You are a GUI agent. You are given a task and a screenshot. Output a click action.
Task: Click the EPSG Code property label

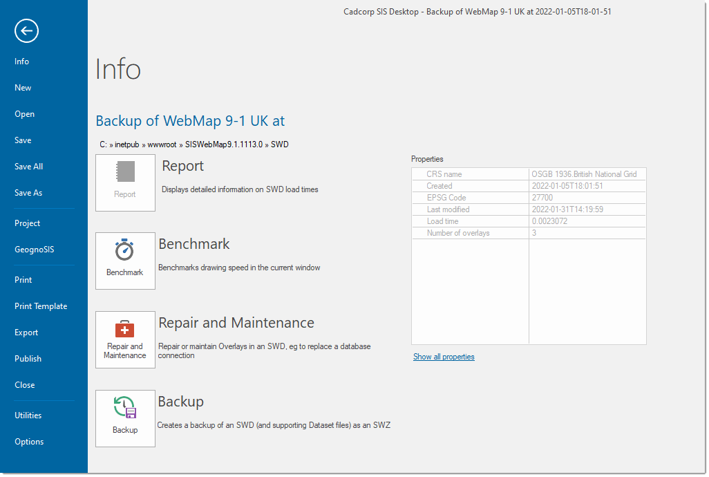pos(446,198)
